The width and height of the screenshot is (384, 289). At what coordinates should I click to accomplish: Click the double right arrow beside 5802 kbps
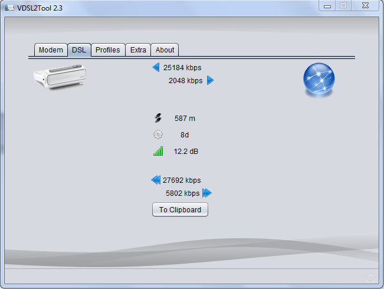pyautogui.click(x=206, y=193)
